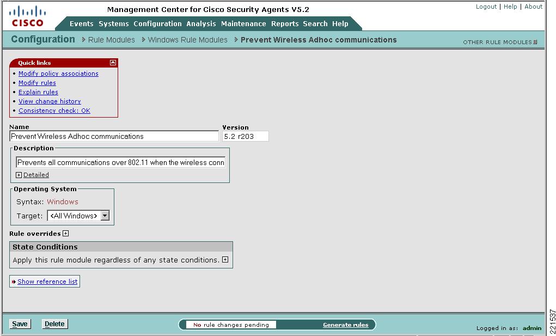Click Generate rules link
556x336 pixels.
[345, 325]
